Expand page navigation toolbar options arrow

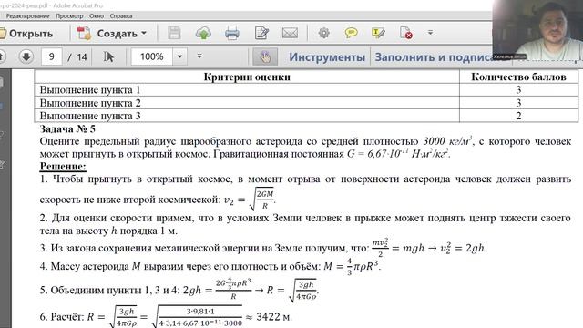point(199,56)
